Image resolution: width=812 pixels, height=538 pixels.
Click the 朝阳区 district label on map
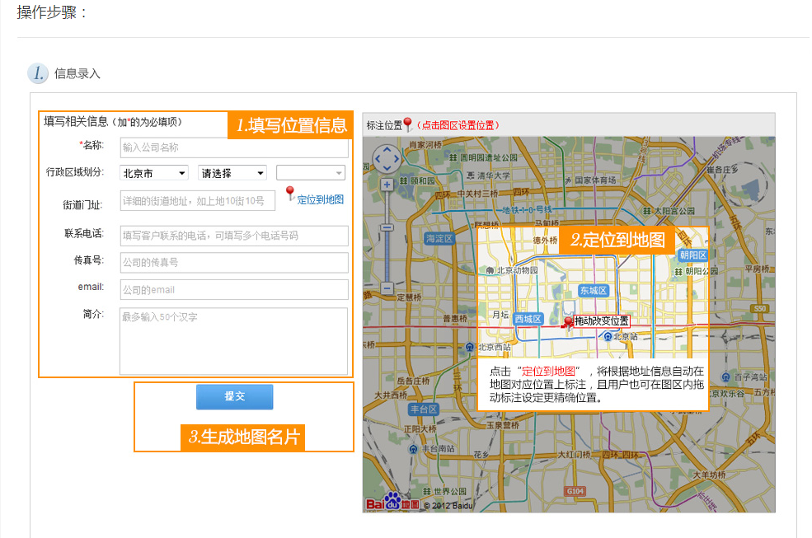pos(693,255)
